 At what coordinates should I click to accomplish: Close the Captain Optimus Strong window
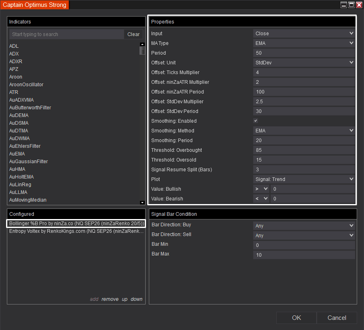click(x=359, y=4)
